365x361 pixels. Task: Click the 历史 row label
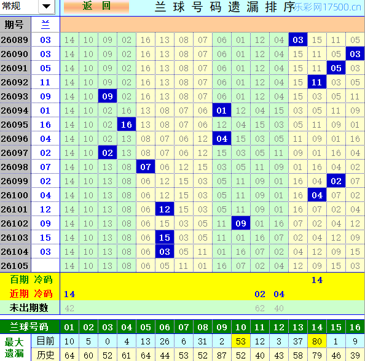coord(45,355)
